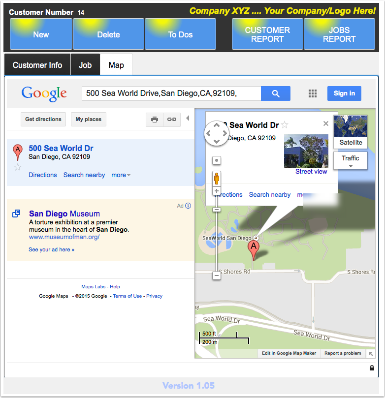Open the Google apps grid icon
385x398 pixels.
click(312, 93)
